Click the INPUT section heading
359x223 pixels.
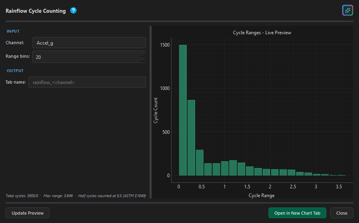13,31
